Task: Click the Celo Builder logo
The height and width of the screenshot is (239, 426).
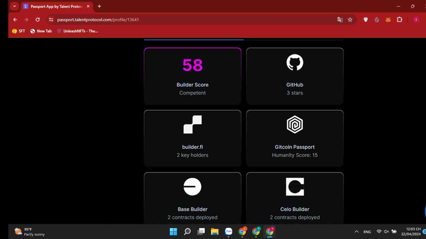Action: click(295, 187)
